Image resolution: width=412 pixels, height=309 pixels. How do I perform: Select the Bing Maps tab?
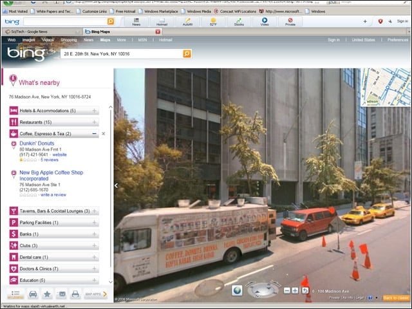122,32
